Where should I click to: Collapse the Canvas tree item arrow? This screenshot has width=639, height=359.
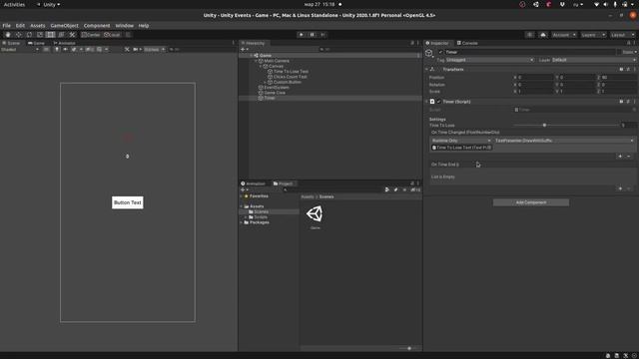point(261,66)
